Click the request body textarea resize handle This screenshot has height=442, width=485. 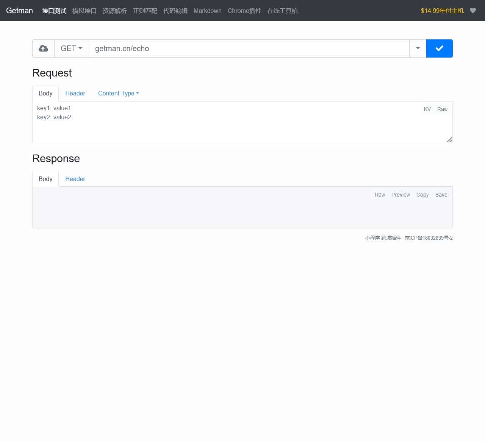coord(449,140)
